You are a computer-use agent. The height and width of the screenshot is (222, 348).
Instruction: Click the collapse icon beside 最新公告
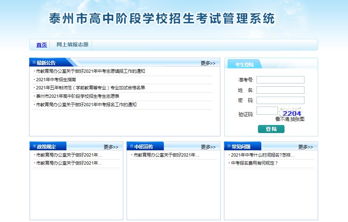[34, 62]
